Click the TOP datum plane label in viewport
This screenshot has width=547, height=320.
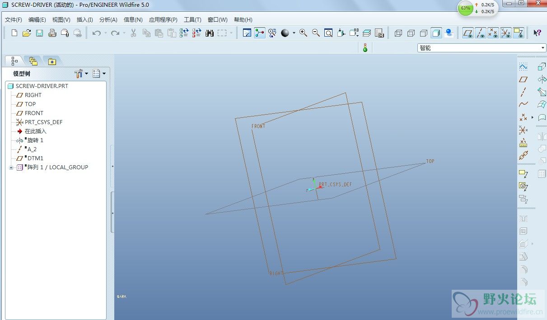[430, 161]
